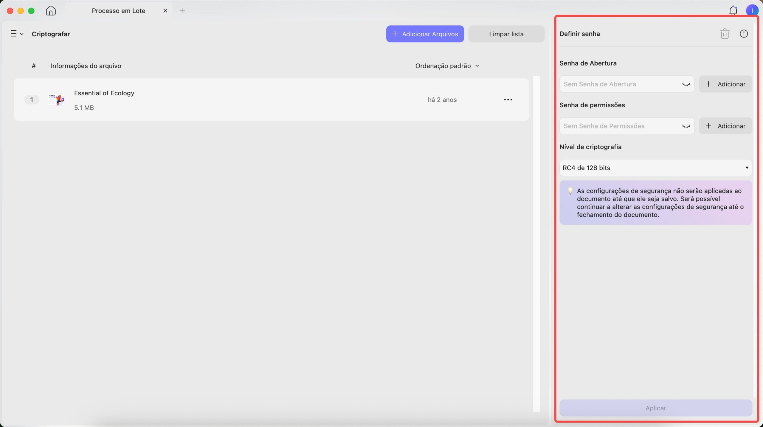Open a new tab with plus icon
The image size is (763, 427).
click(x=182, y=11)
